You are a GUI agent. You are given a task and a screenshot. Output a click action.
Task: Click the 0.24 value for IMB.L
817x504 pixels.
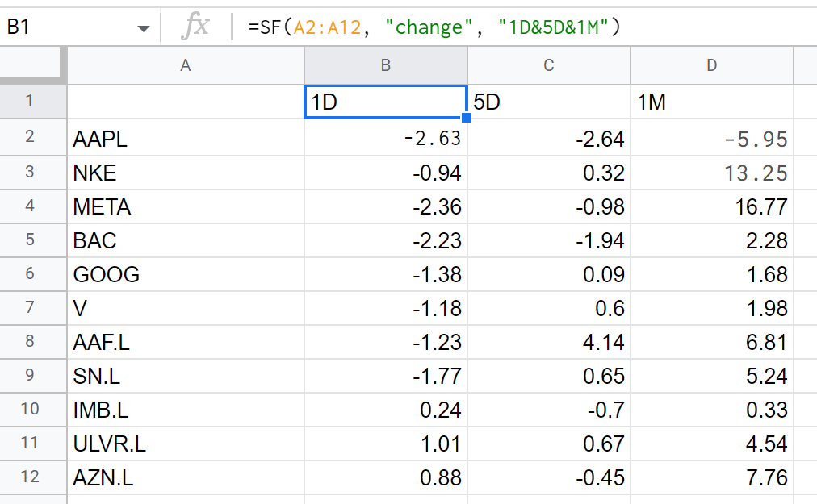click(386, 409)
